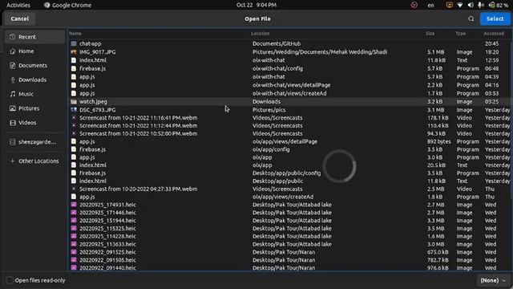This screenshot has width=513, height=289.
Task: Select the index.html file in olx-with-chat
Action: click(289, 60)
